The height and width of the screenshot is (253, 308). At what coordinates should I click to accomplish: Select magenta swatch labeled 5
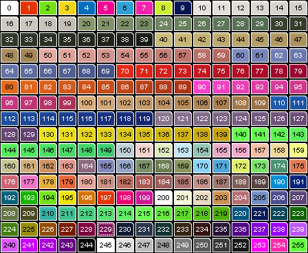(106, 8)
